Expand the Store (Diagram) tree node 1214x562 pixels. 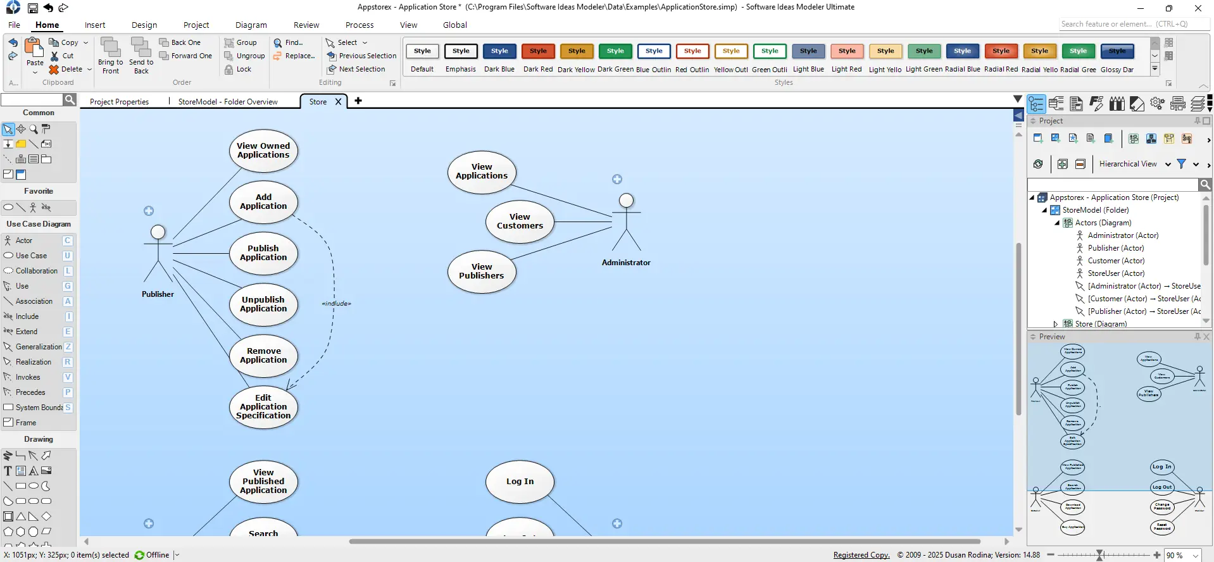point(1055,324)
